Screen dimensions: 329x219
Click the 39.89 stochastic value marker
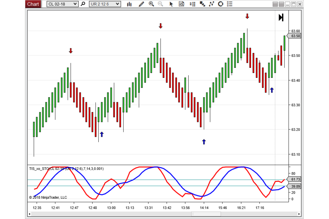pos(294,186)
